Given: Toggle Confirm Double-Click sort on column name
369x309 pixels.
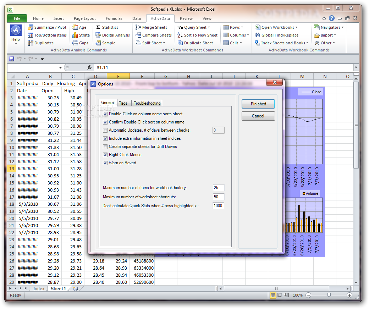Looking at the screenshot, I should point(105,122).
